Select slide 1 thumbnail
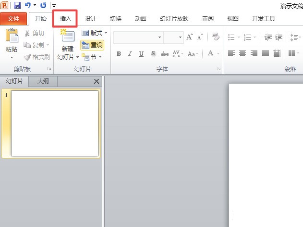 (x=55, y=123)
